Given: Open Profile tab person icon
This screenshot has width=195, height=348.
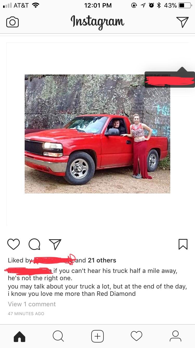Looking at the screenshot, I should click(175, 336).
